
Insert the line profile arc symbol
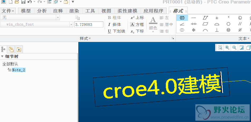[x=205, y=30]
